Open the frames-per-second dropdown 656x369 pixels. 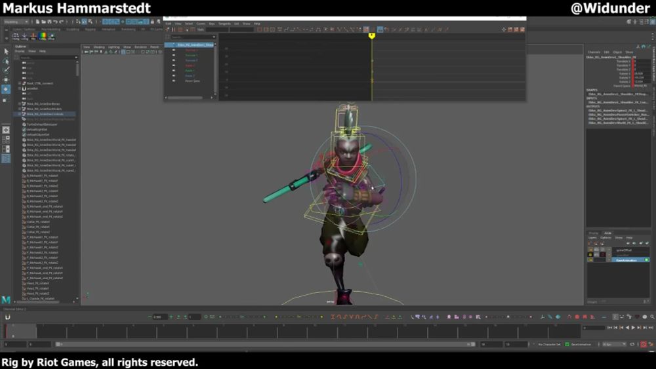tap(614, 344)
